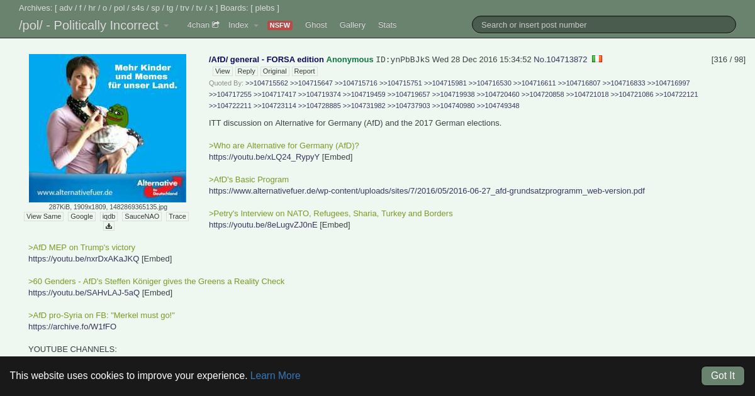Open quoted reply >>104715562
This screenshot has width=755, height=396.
pyautogui.click(x=267, y=83)
